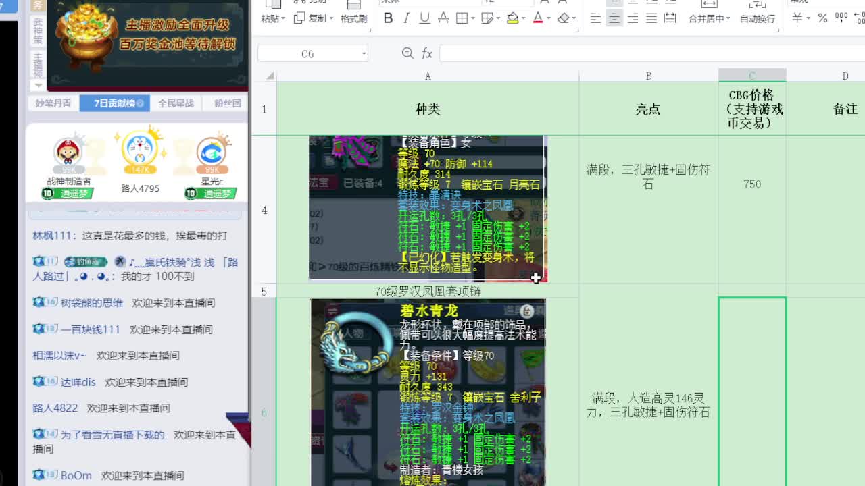
Task: Select row 5 header
Action: click(x=264, y=291)
